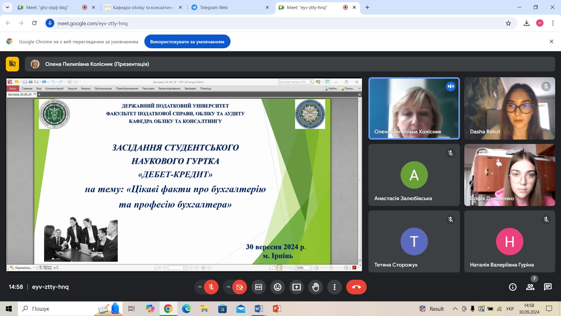Open Microsoft Edge from taskbar
Screen dimensions: 561x316
186,309
